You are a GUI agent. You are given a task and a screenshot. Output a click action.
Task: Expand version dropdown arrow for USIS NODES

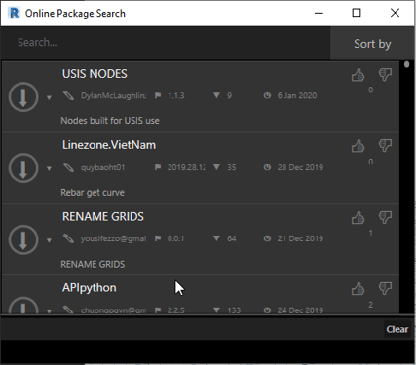pos(49,97)
